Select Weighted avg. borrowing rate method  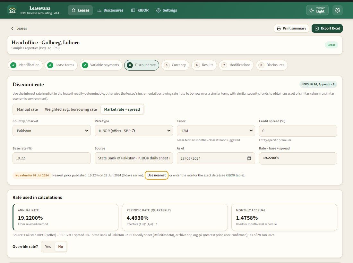[71, 109]
